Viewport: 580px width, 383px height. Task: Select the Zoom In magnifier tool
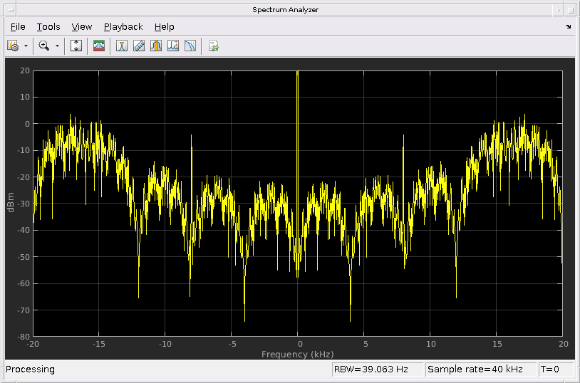[44, 46]
